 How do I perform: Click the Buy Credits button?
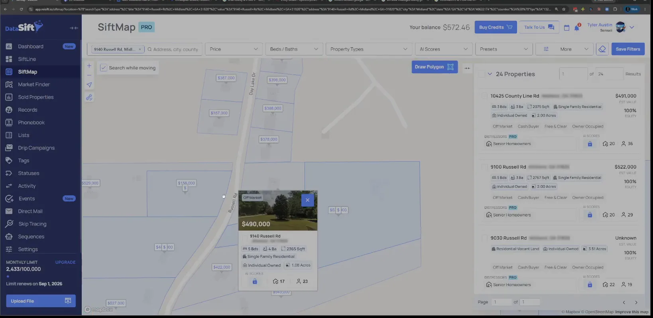pos(496,27)
